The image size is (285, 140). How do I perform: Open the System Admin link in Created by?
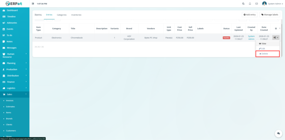(251, 37)
